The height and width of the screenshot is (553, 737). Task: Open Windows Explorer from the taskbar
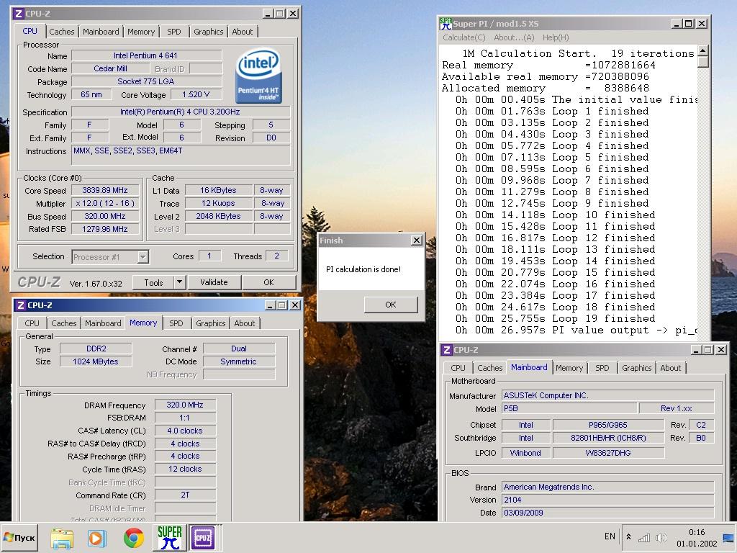pyautogui.click(x=62, y=538)
